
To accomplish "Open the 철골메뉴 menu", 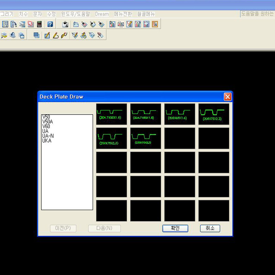I will pyautogui.click(x=146, y=14).
